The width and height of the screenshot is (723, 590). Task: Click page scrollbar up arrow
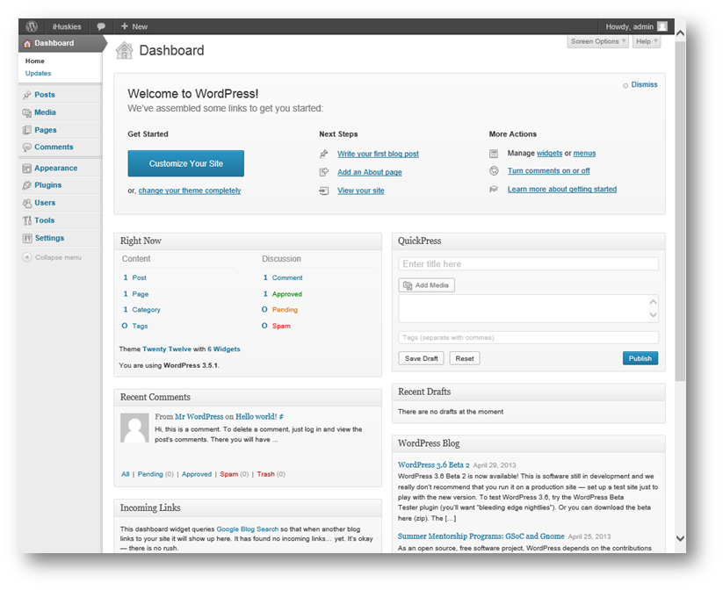tap(680, 33)
